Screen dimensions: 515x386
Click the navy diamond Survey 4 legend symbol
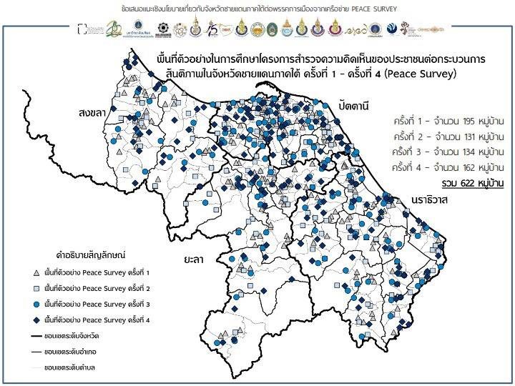click(36, 320)
